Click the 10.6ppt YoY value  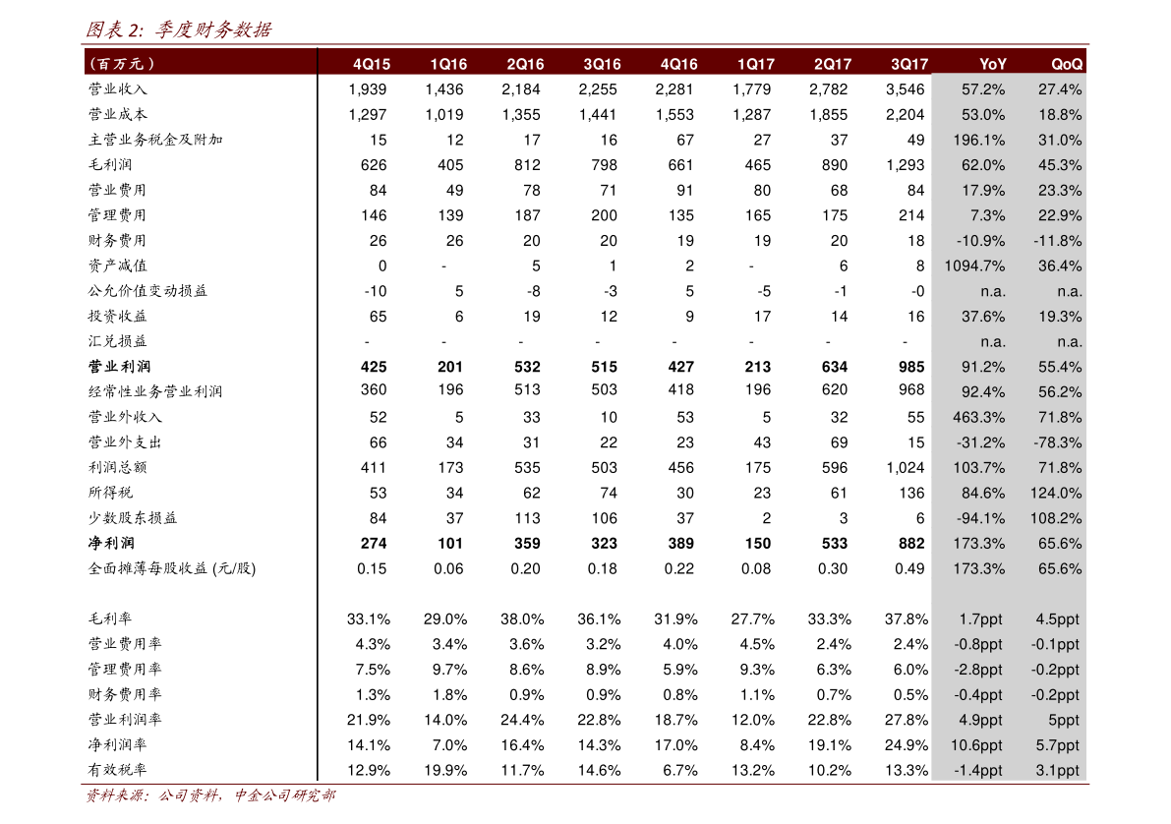pos(978,745)
